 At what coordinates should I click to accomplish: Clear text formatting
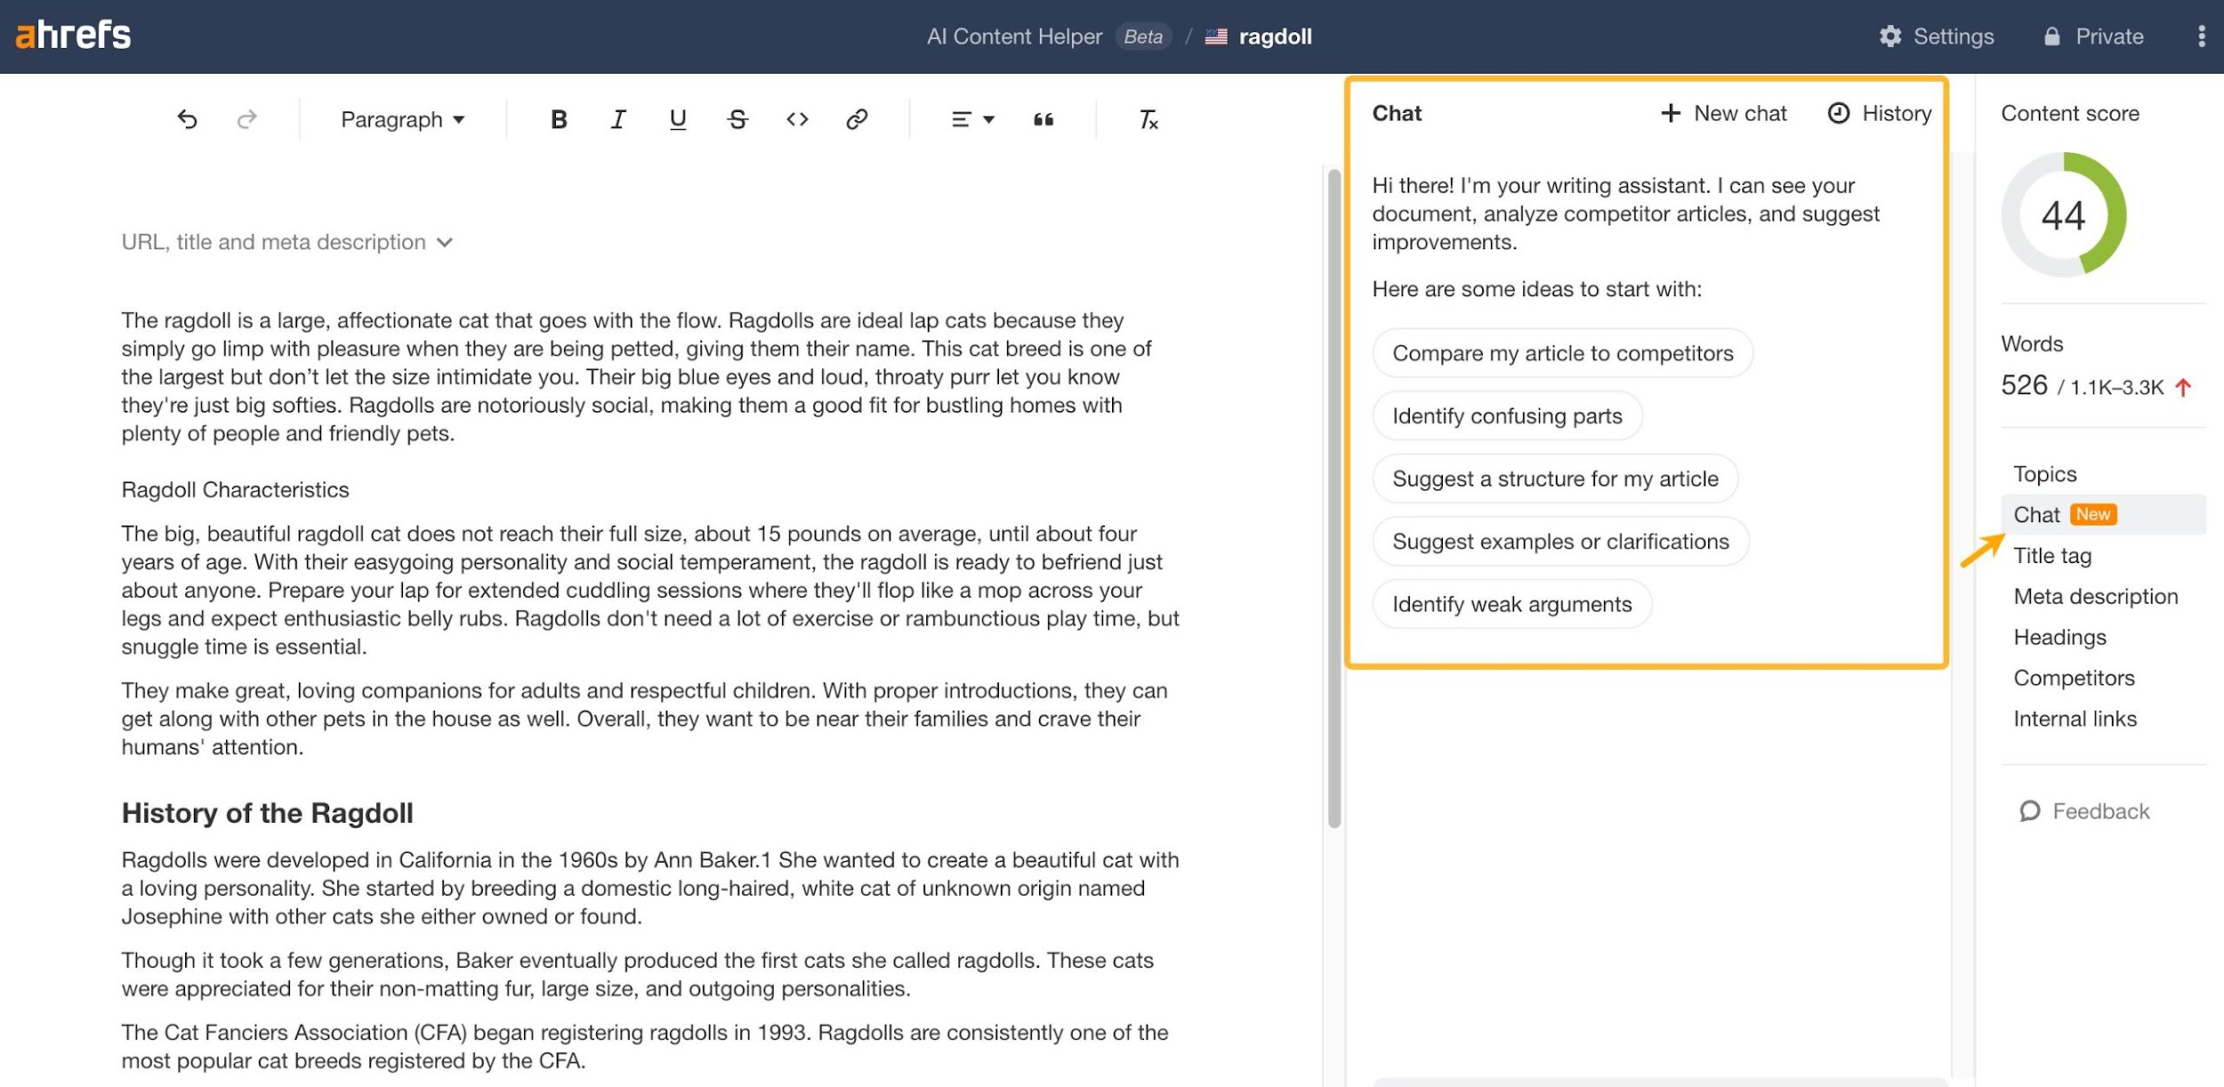pyautogui.click(x=1148, y=119)
